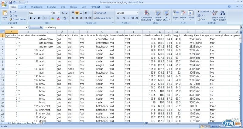Toggle italic formatting

click(x=35, y=18)
